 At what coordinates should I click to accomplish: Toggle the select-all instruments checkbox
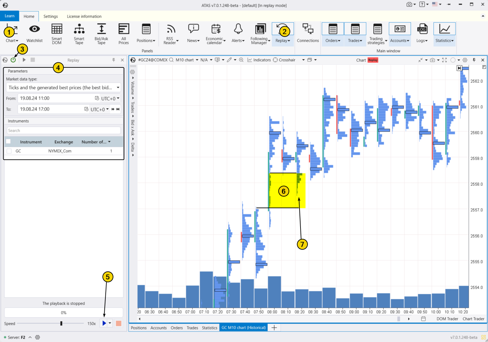pos(8,141)
